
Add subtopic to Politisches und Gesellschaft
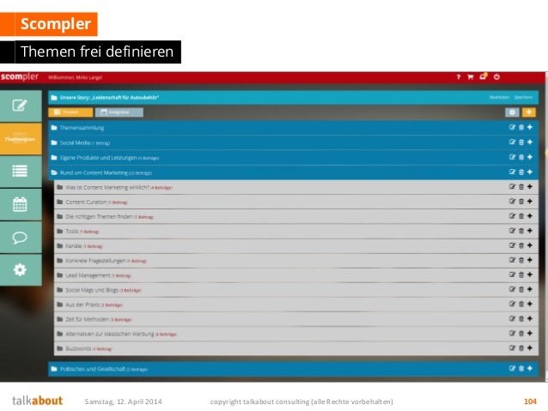coord(530,368)
